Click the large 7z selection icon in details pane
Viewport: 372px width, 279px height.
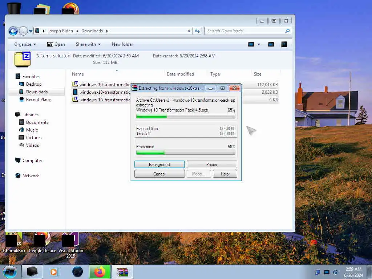click(x=22, y=59)
